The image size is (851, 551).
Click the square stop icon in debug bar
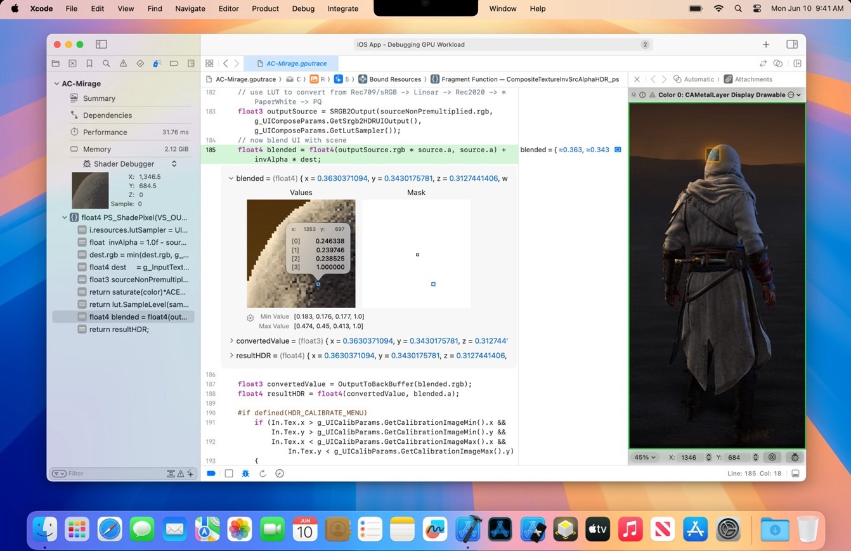[x=229, y=473]
